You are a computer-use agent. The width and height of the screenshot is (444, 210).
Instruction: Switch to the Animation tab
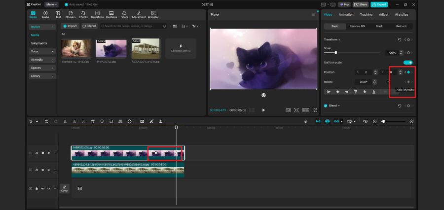click(346, 14)
